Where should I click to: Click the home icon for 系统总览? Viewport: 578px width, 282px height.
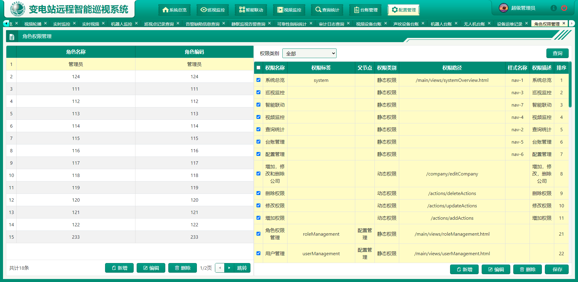165,10
